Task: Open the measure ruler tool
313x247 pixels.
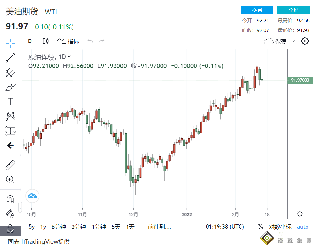Action: click(10, 165)
